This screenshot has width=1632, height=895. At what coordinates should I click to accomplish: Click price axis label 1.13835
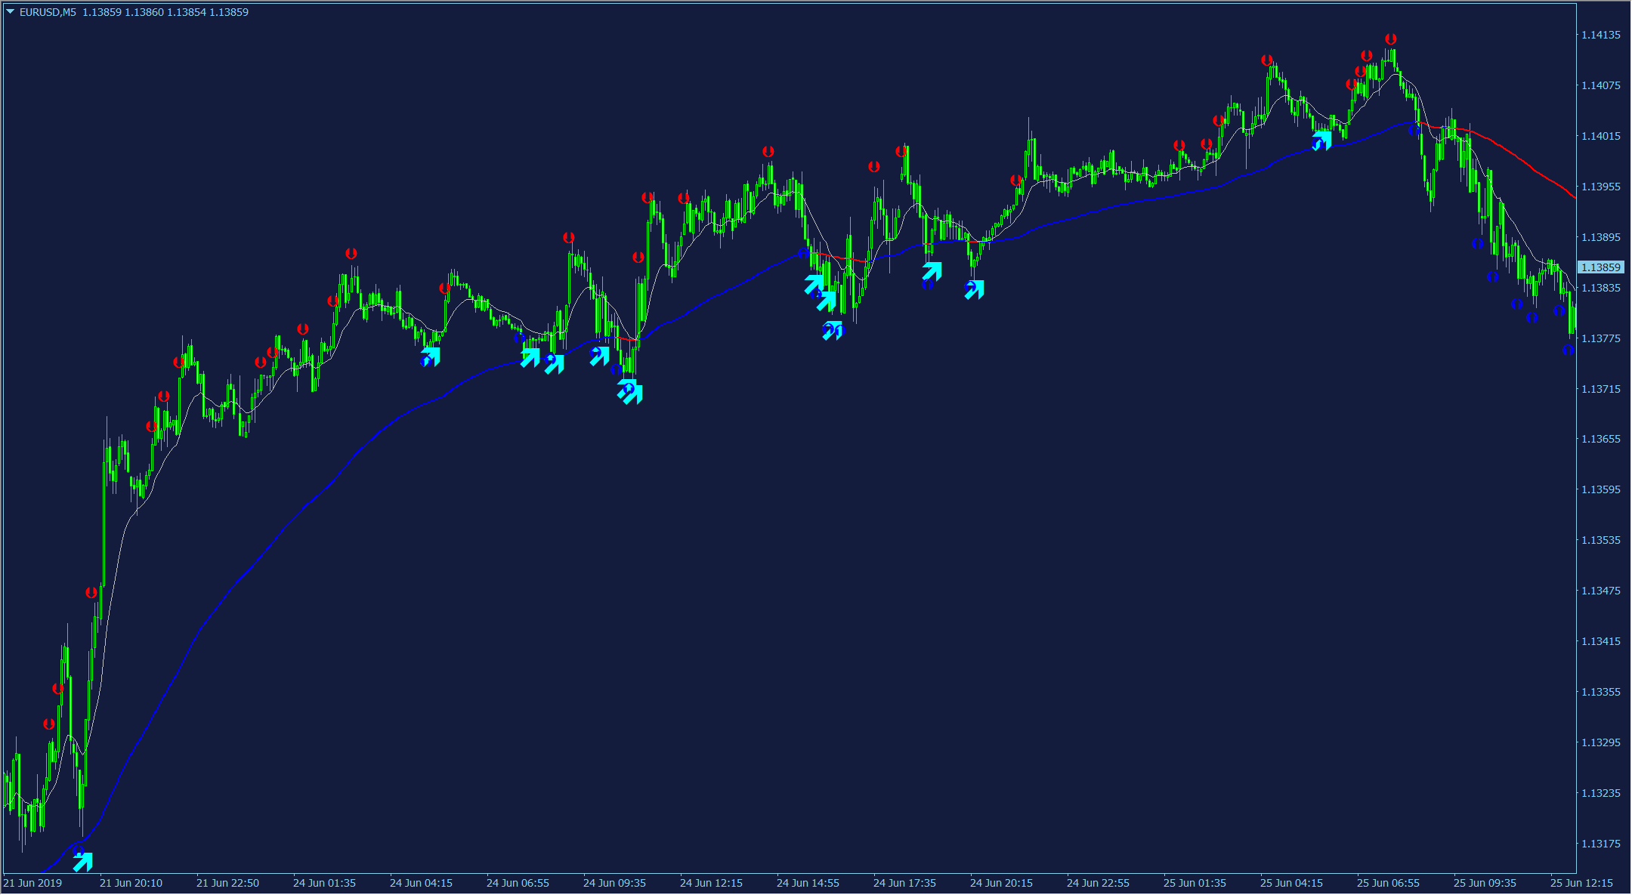1601,288
